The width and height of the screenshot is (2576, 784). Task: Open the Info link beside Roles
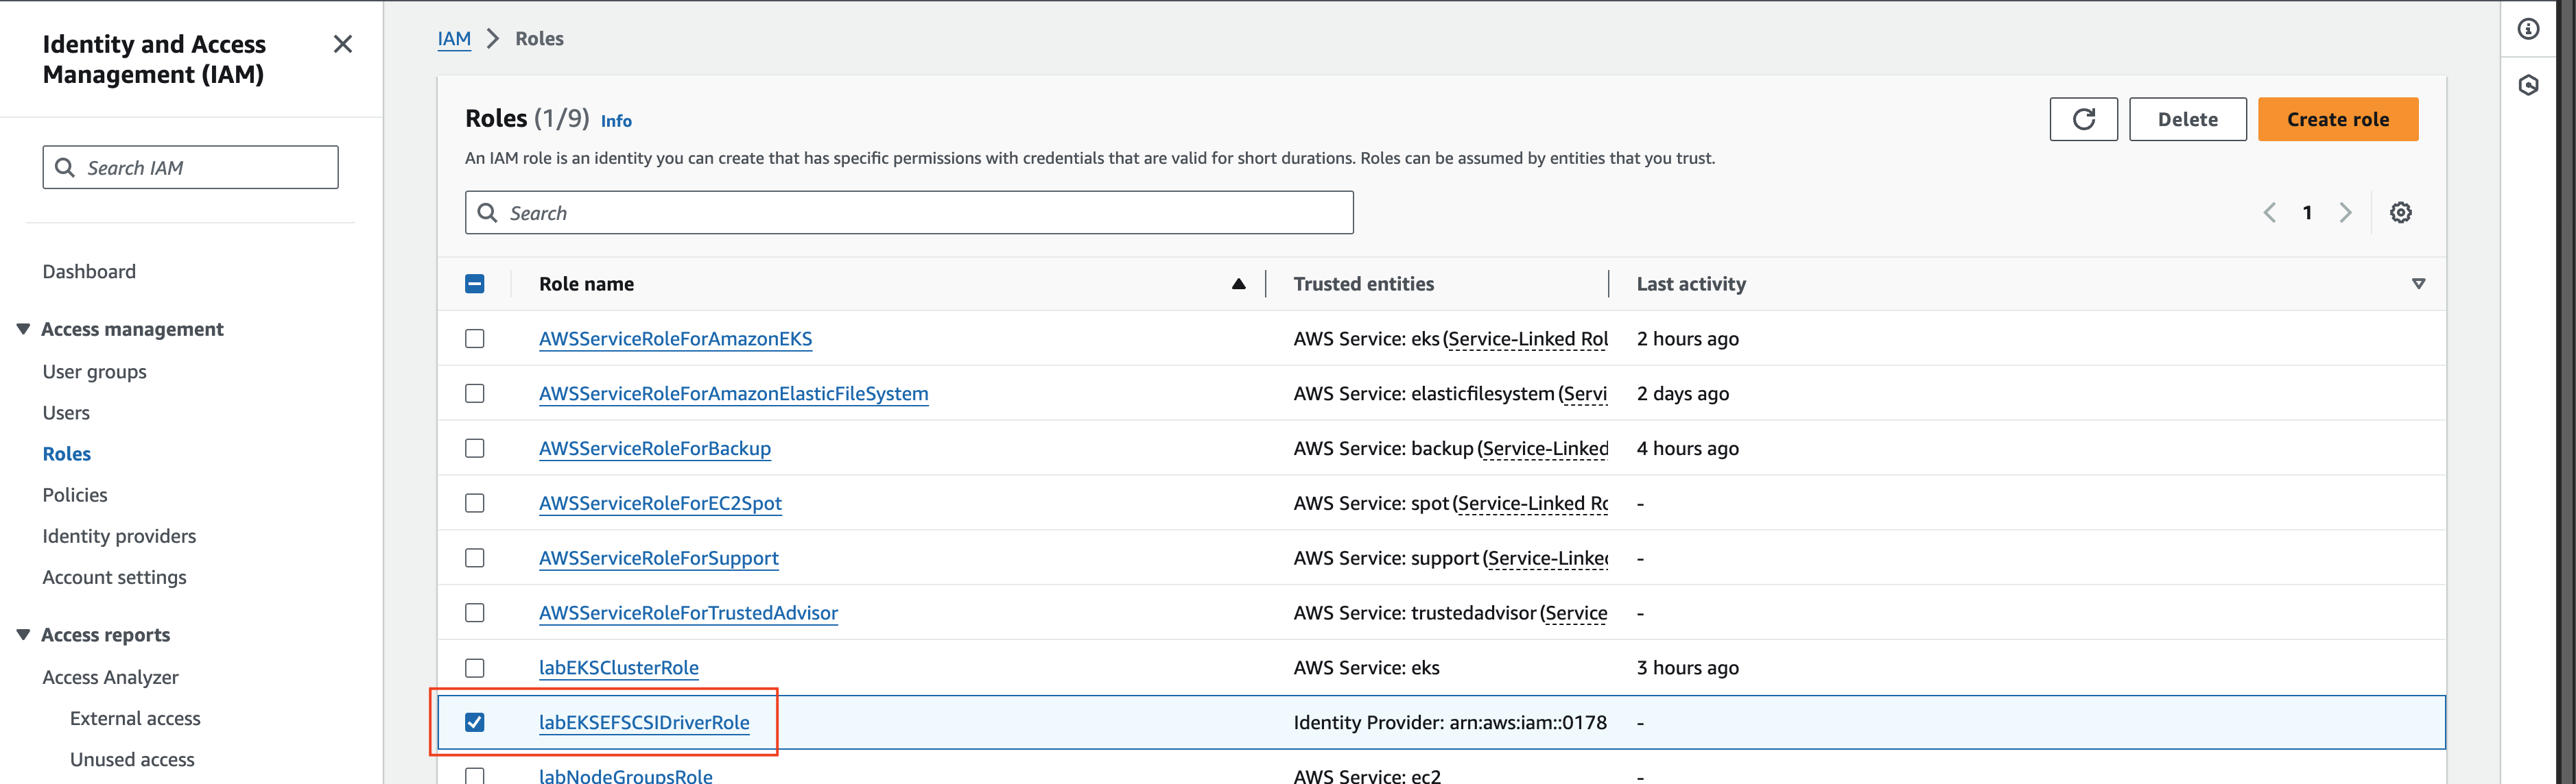pyautogui.click(x=616, y=121)
